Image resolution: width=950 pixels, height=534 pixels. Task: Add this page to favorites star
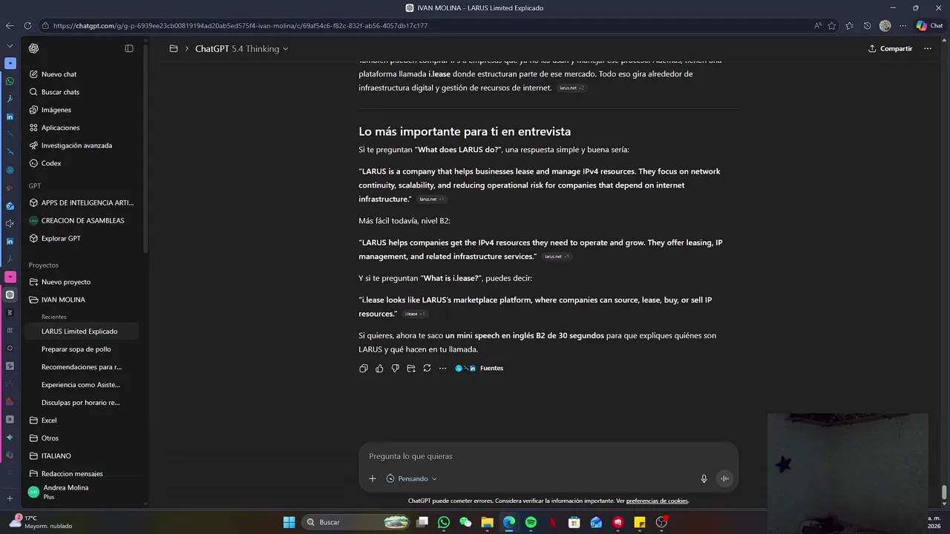tap(832, 25)
